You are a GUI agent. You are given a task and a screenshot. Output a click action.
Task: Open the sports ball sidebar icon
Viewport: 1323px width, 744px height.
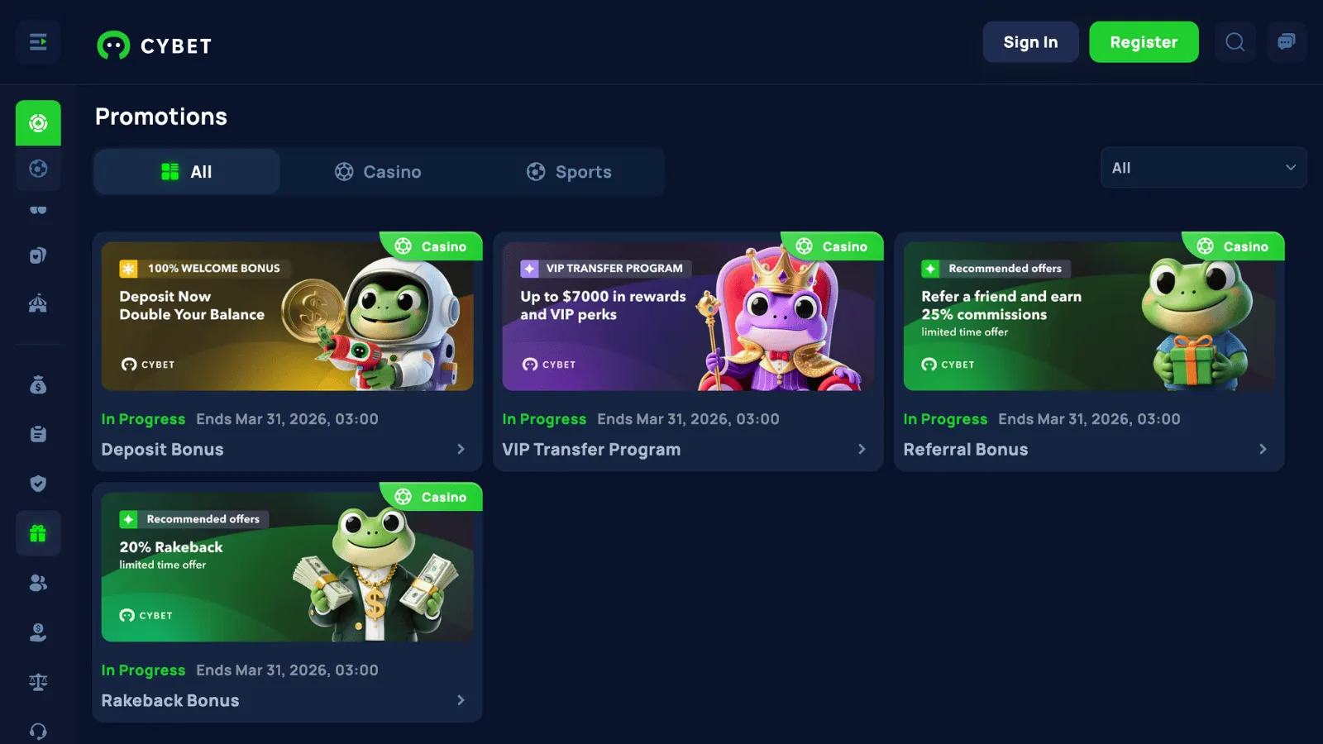[x=38, y=169]
